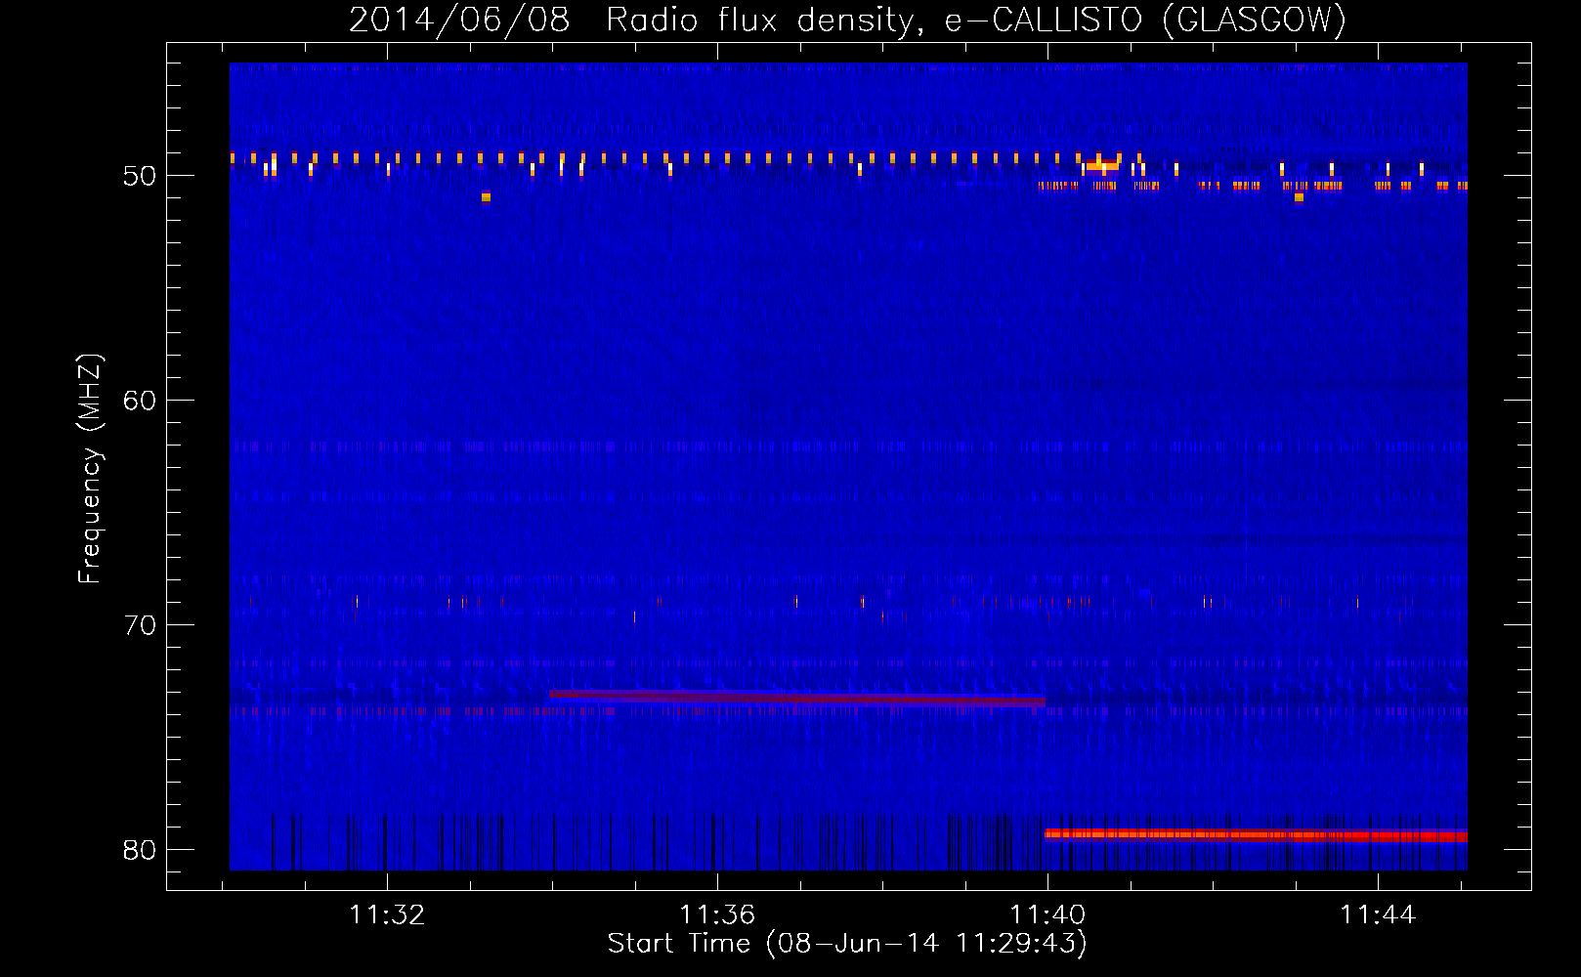The image size is (1581, 977).
Task: Click the 70 MHz frequency tick label
Action: click(140, 625)
